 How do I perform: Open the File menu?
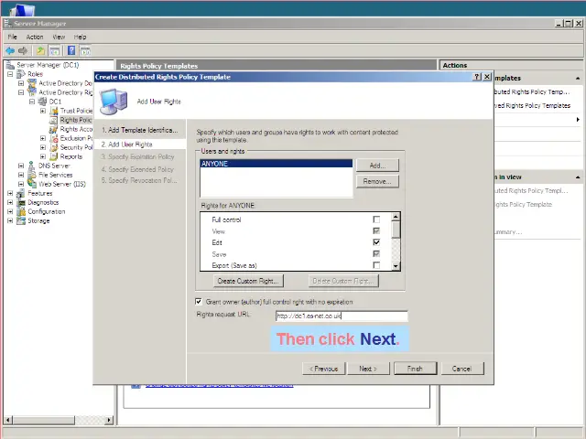12,37
